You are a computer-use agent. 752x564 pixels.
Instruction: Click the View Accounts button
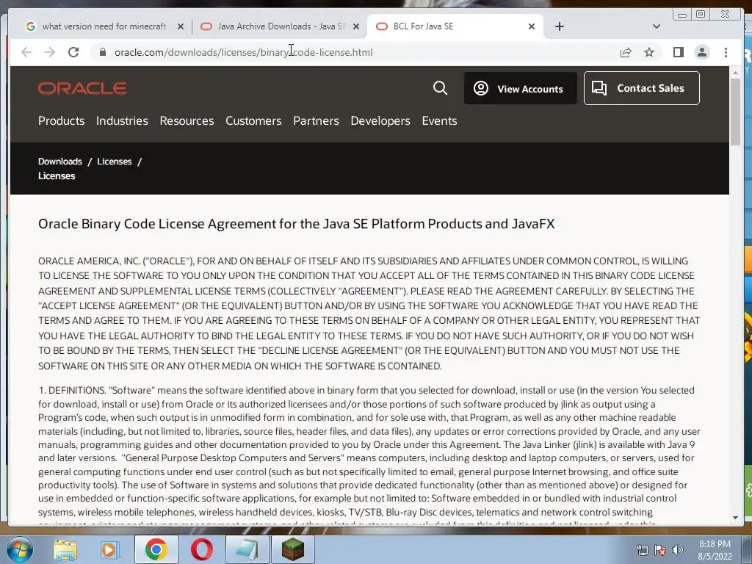click(521, 88)
